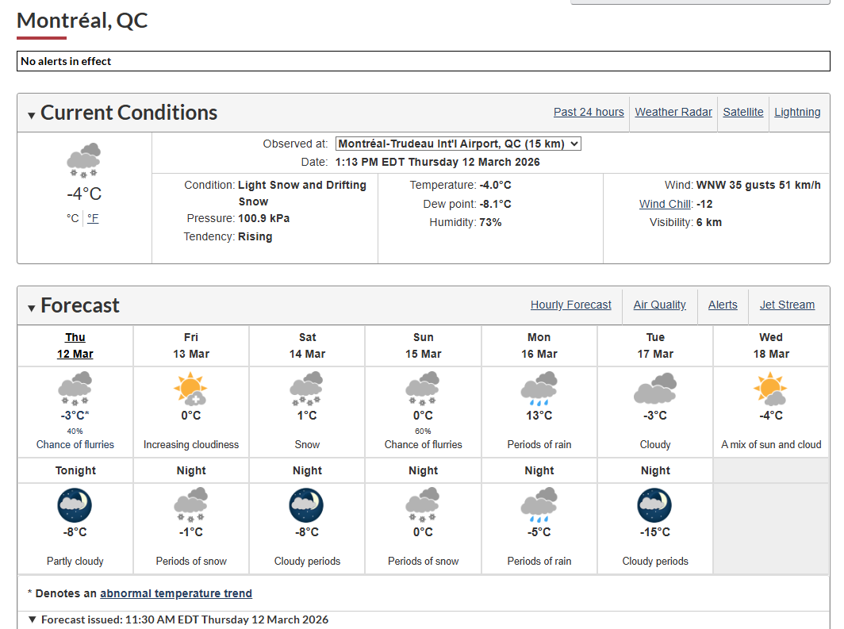This screenshot has width=844, height=629.
Task: Click Monday's periods of rain icon
Action: [x=539, y=389]
